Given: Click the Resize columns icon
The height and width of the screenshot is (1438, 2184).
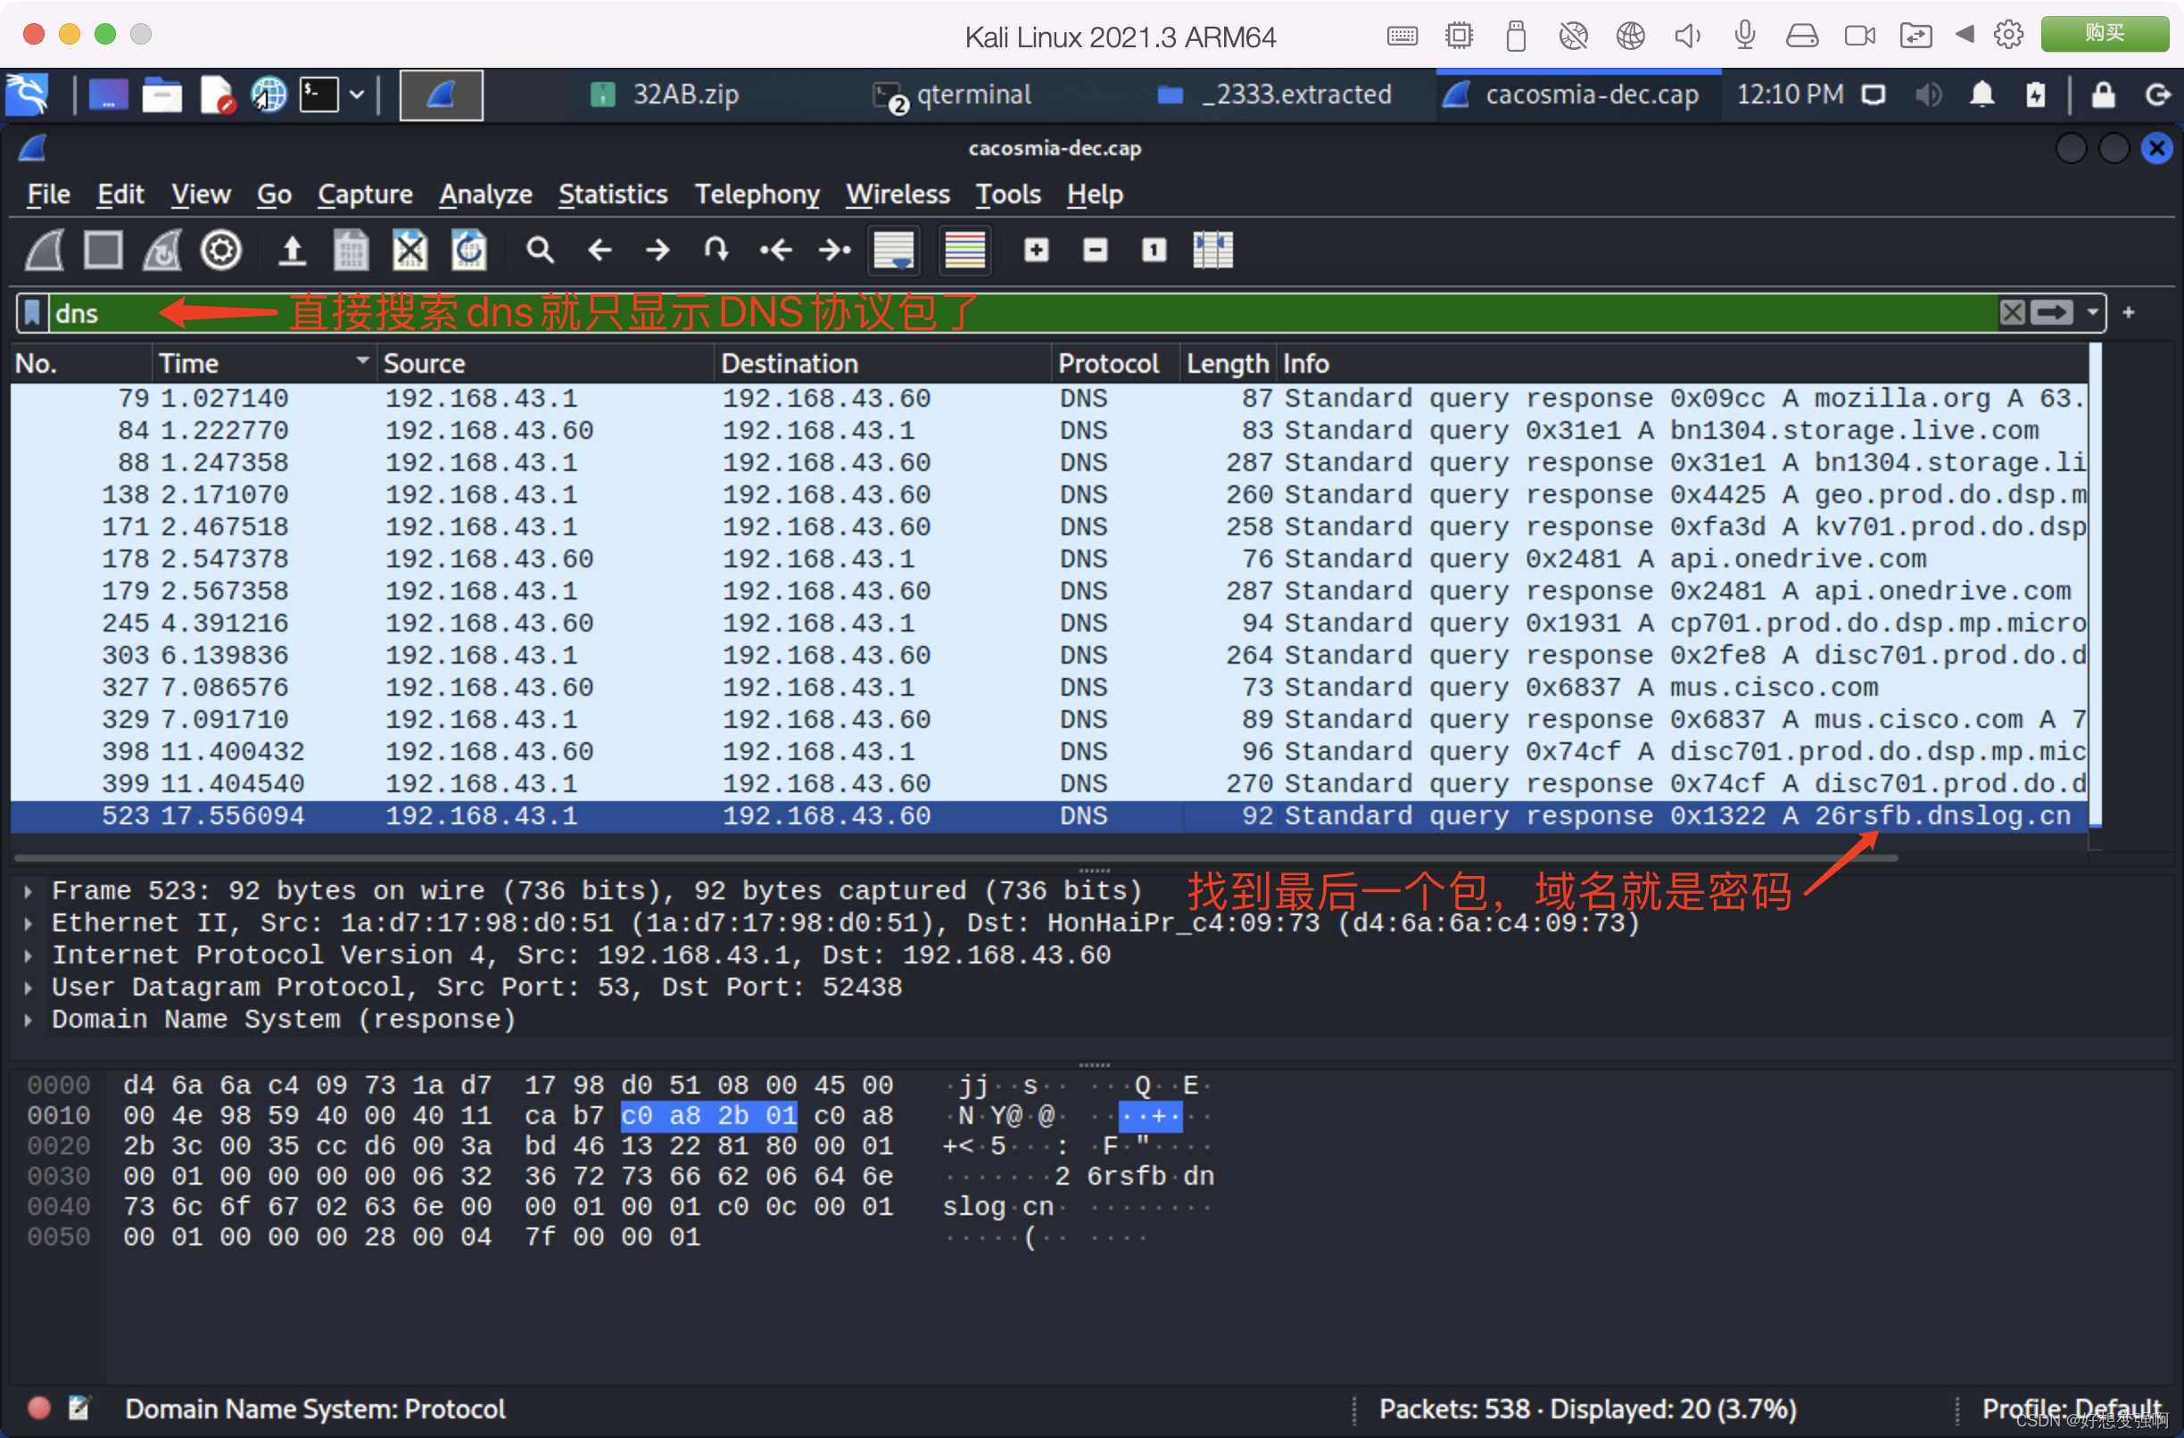Looking at the screenshot, I should pyautogui.click(x=1212, y=250).
